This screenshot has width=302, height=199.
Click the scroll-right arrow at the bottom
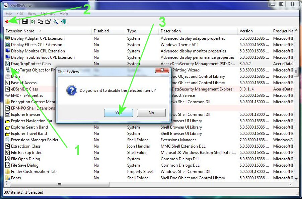[291, 185]
